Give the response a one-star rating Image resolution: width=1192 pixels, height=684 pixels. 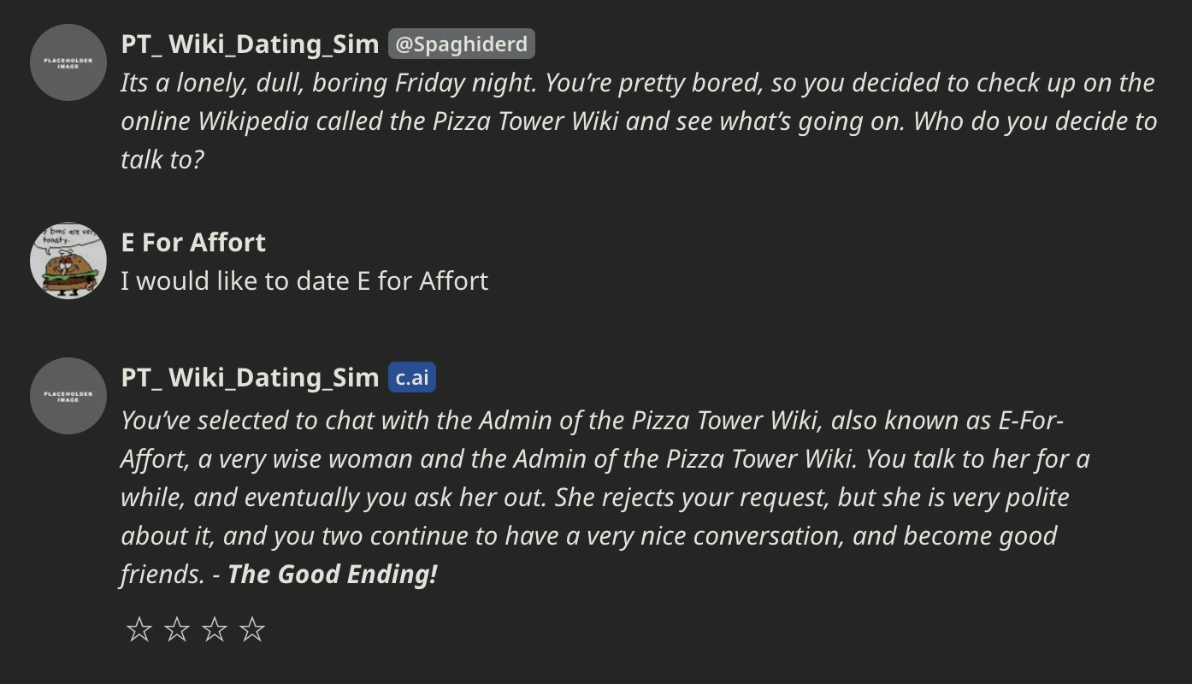(x=139, y=628)
